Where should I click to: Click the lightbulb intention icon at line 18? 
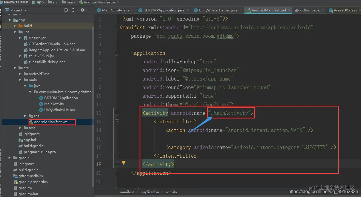tap(124, 163)
